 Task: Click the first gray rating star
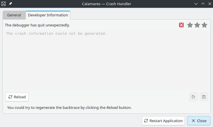click(190, 25)
